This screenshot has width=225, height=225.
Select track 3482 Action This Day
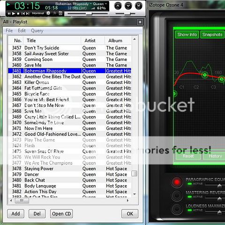click(70, 192)
